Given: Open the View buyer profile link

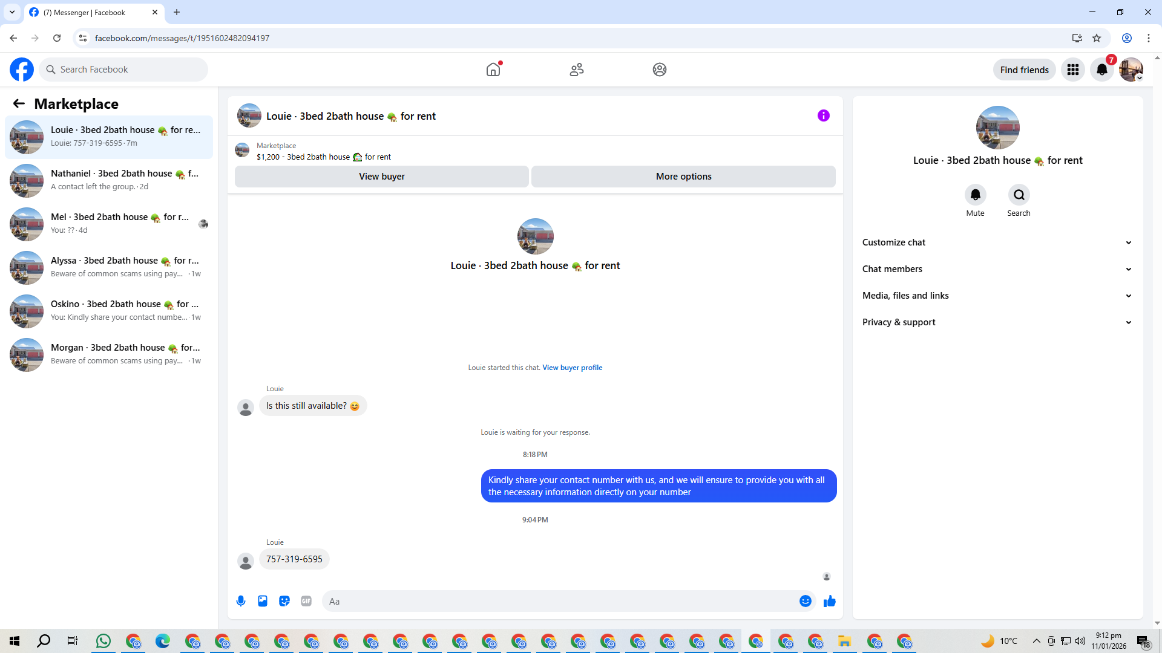Looking at the screenshot, I should pos(573,368).
